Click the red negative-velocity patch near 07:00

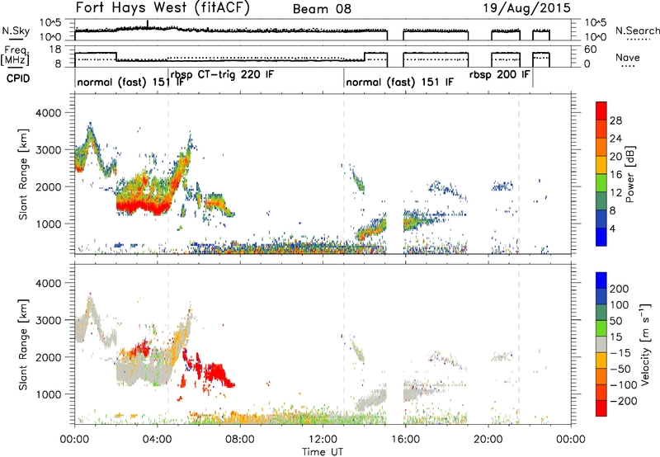pos(217,372)
